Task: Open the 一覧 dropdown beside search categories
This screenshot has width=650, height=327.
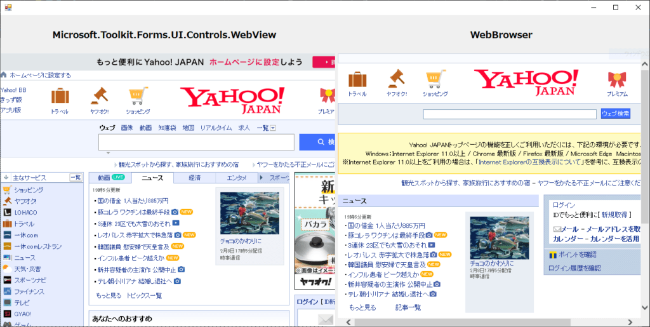Action: click(x=273, y=128)
